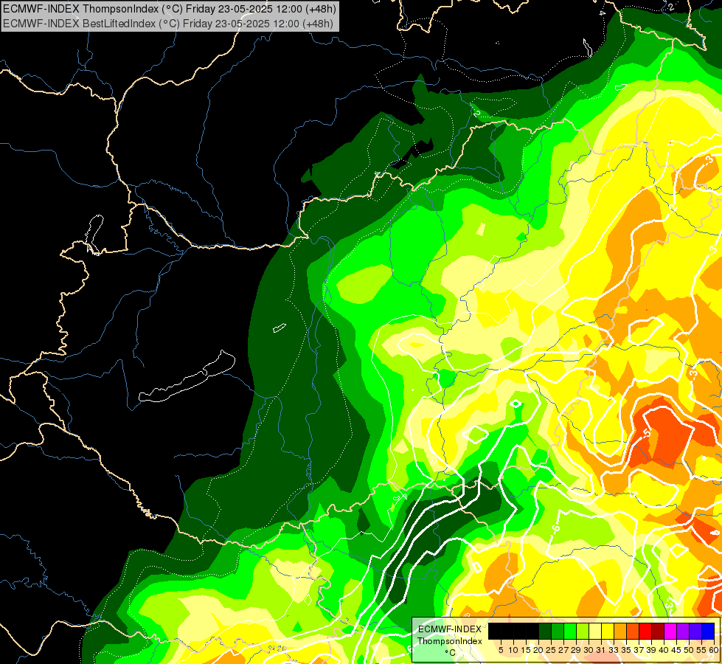Image resolution: width=722 pixels, height=664 pixels.
Task: Click the ECMWF-INDEX label in the legend box
Action: (450, 629)
